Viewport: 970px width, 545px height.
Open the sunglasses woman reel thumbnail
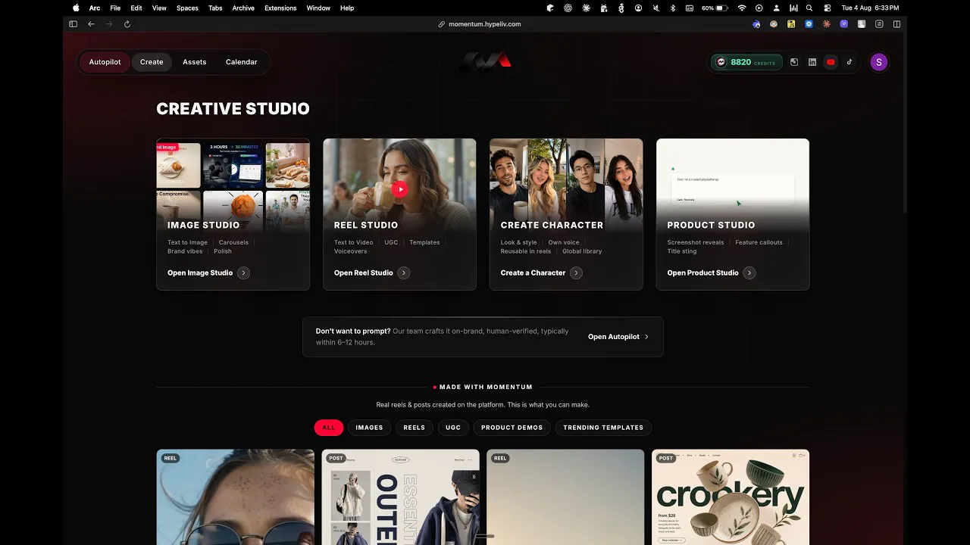pyautogui.click(x=235, y=497)
